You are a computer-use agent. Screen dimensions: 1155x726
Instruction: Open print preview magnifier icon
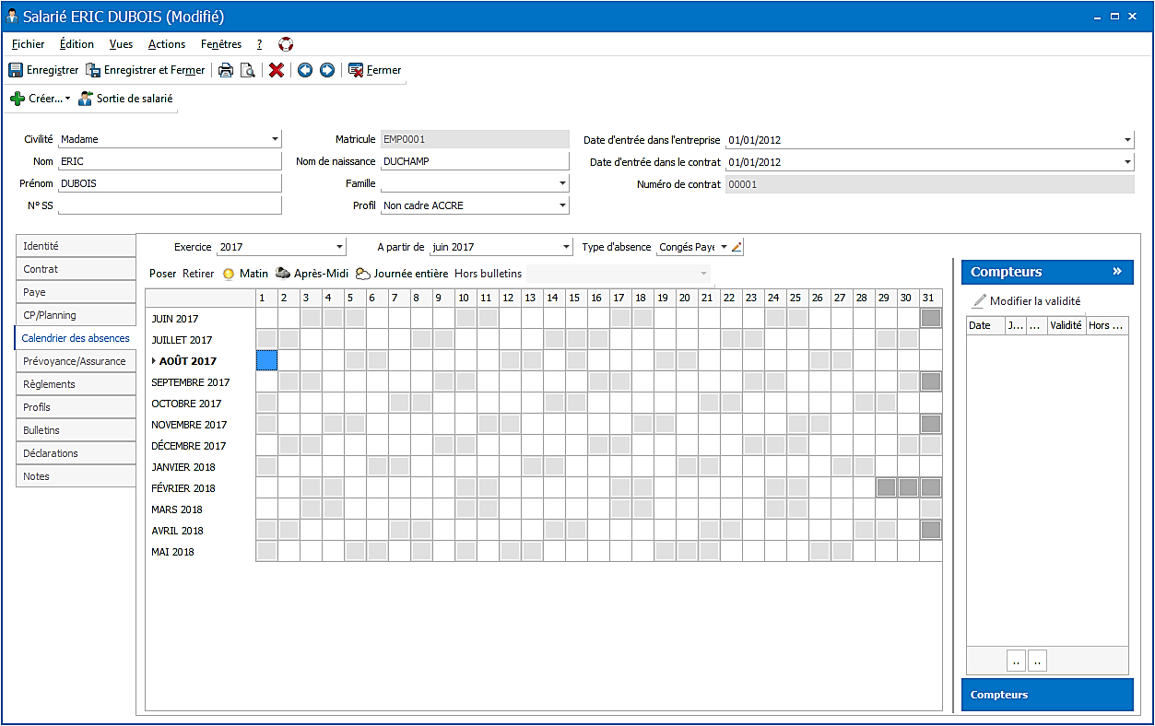247,70
